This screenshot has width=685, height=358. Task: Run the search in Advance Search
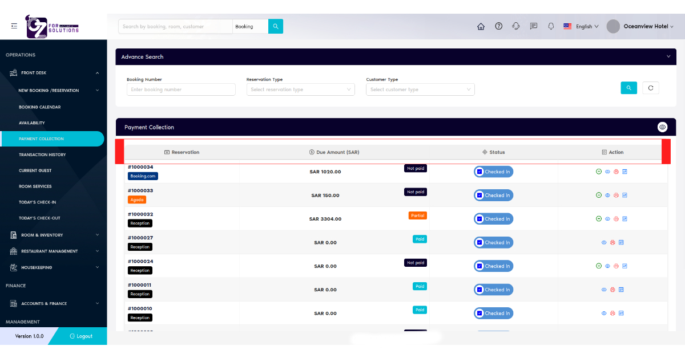(x=628, y=88)
